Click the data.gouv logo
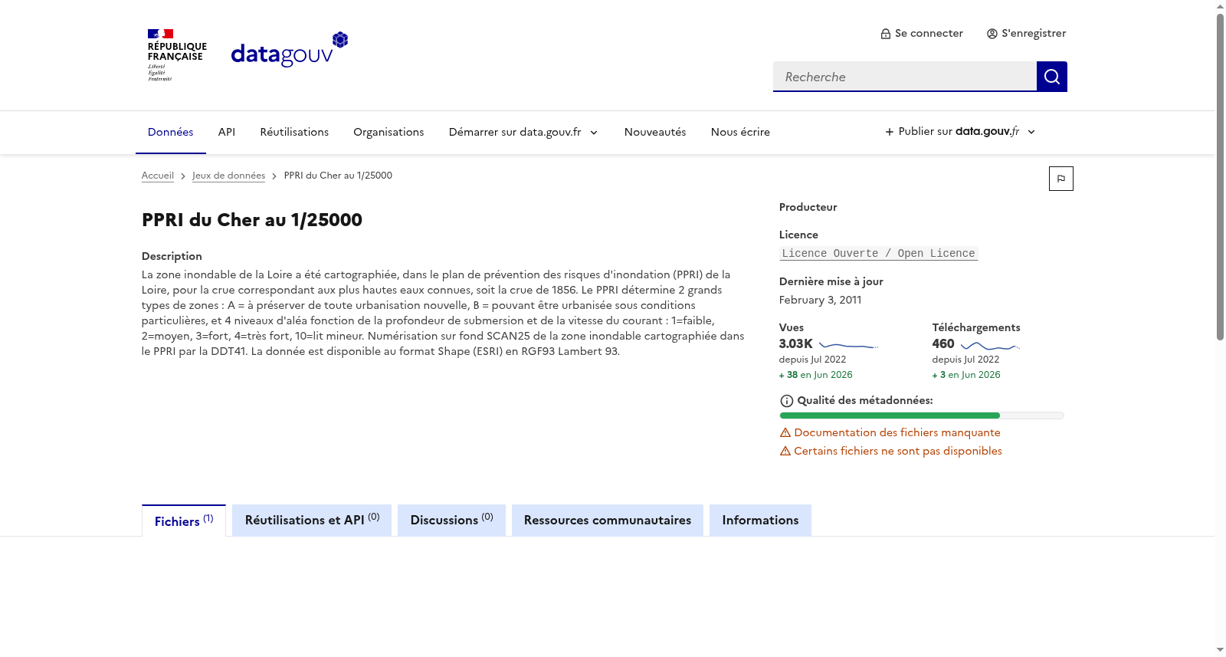The height and width of the screenshot is (657, 1226). click(290, 50)
